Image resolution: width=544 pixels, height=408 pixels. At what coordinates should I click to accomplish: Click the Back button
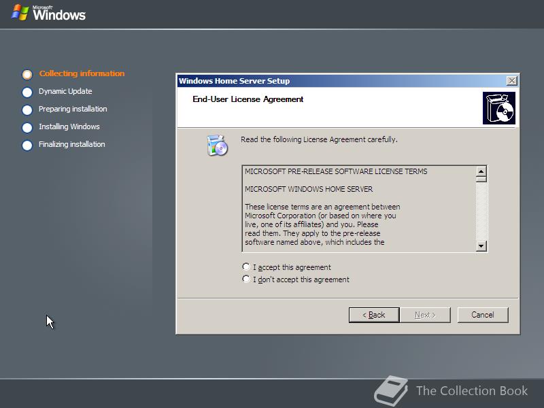pos(374,315)
